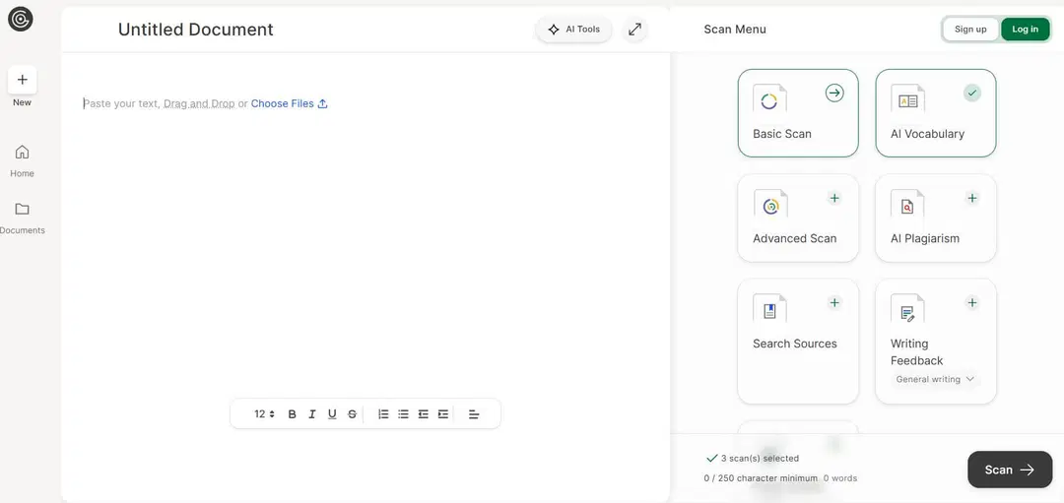Open the AI Tools menu

pyautogui.click(x=574, y=30)
